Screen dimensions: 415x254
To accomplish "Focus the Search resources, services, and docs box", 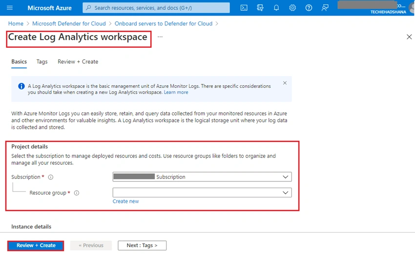I will pyautogui.click(x=156, y=8).
